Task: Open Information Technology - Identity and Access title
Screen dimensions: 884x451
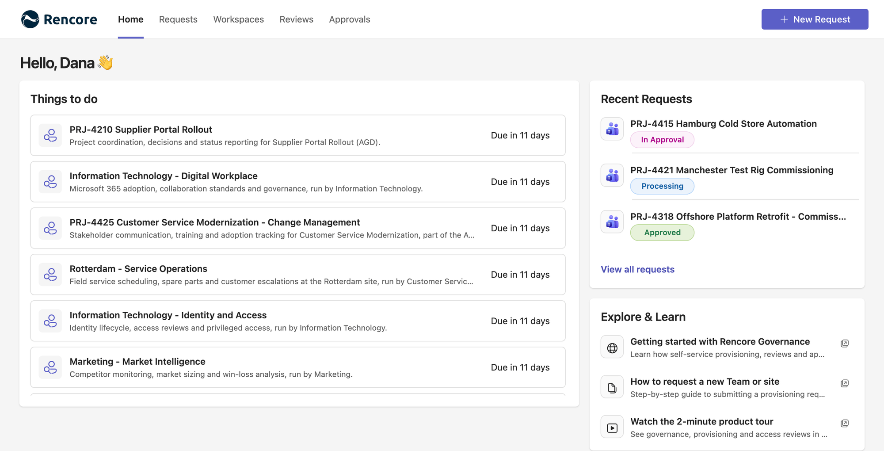Action: pyautogui.click(x=168, y=315)
